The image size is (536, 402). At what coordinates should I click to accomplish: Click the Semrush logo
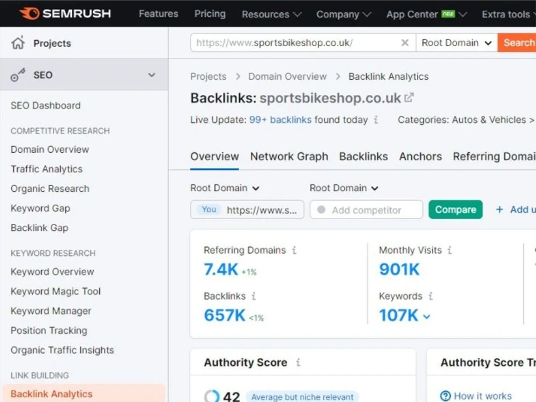click(x=65, y=13)
